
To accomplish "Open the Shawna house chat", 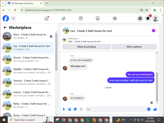I will tap(28, 82).
